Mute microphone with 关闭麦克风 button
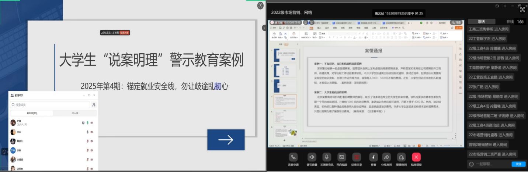This screenshot has width=528, height=172. [326, 157]
